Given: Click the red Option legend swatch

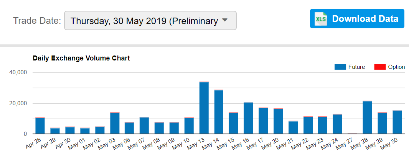Looking at the screenshot, I should (x=380, y=67).
